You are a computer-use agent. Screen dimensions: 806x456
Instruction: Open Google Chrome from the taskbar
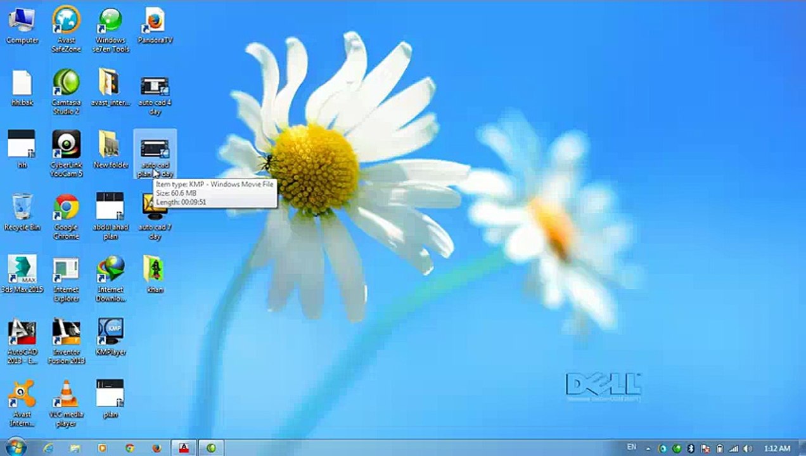130,448
